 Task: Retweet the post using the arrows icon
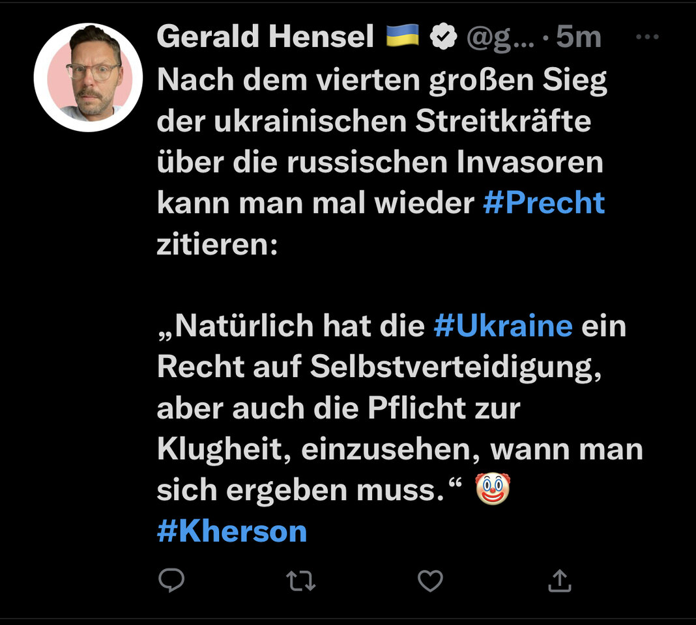[x=300, y=580]
